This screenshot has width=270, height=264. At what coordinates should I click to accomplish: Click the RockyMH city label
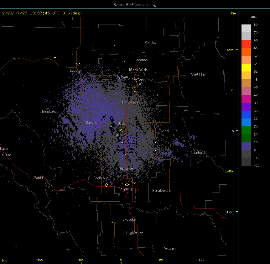point(77,71)
